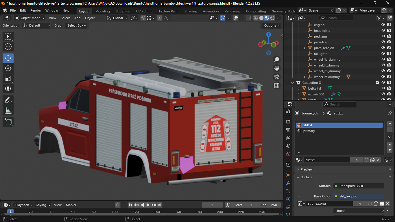Pick the Rotate tool
This screenshot has width=395, height=222.
tap(8, 68)
